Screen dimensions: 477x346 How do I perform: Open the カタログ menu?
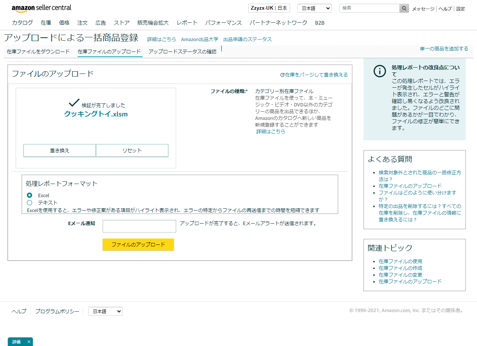(x=22, y=23)
